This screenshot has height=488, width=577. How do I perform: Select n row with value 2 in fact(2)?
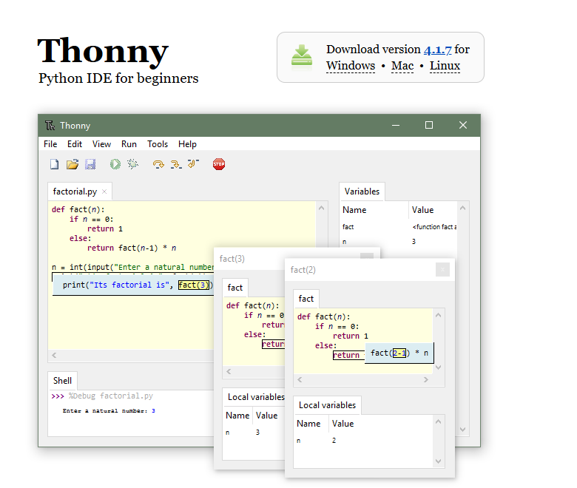pyautogui.click(x=364, y=441)
